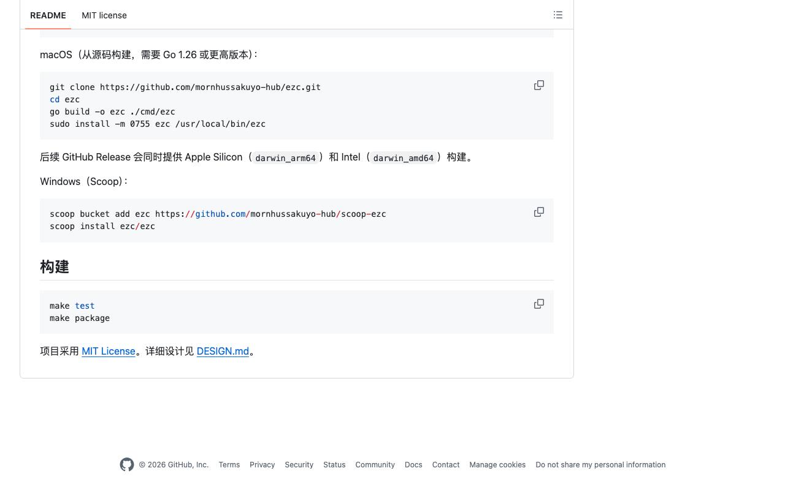Click the git clone command line
This screenshot has width=785, height=490.
185,87
